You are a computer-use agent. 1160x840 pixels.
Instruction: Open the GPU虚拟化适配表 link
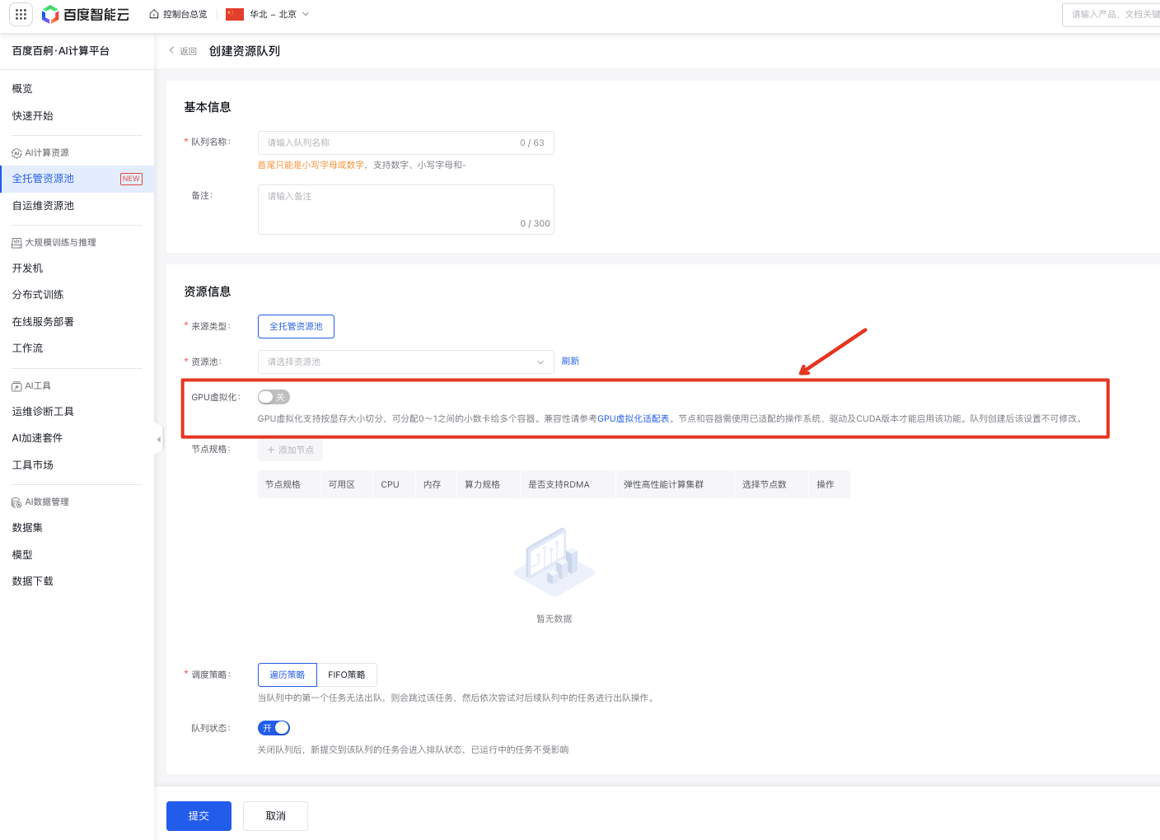coord(633,418)
